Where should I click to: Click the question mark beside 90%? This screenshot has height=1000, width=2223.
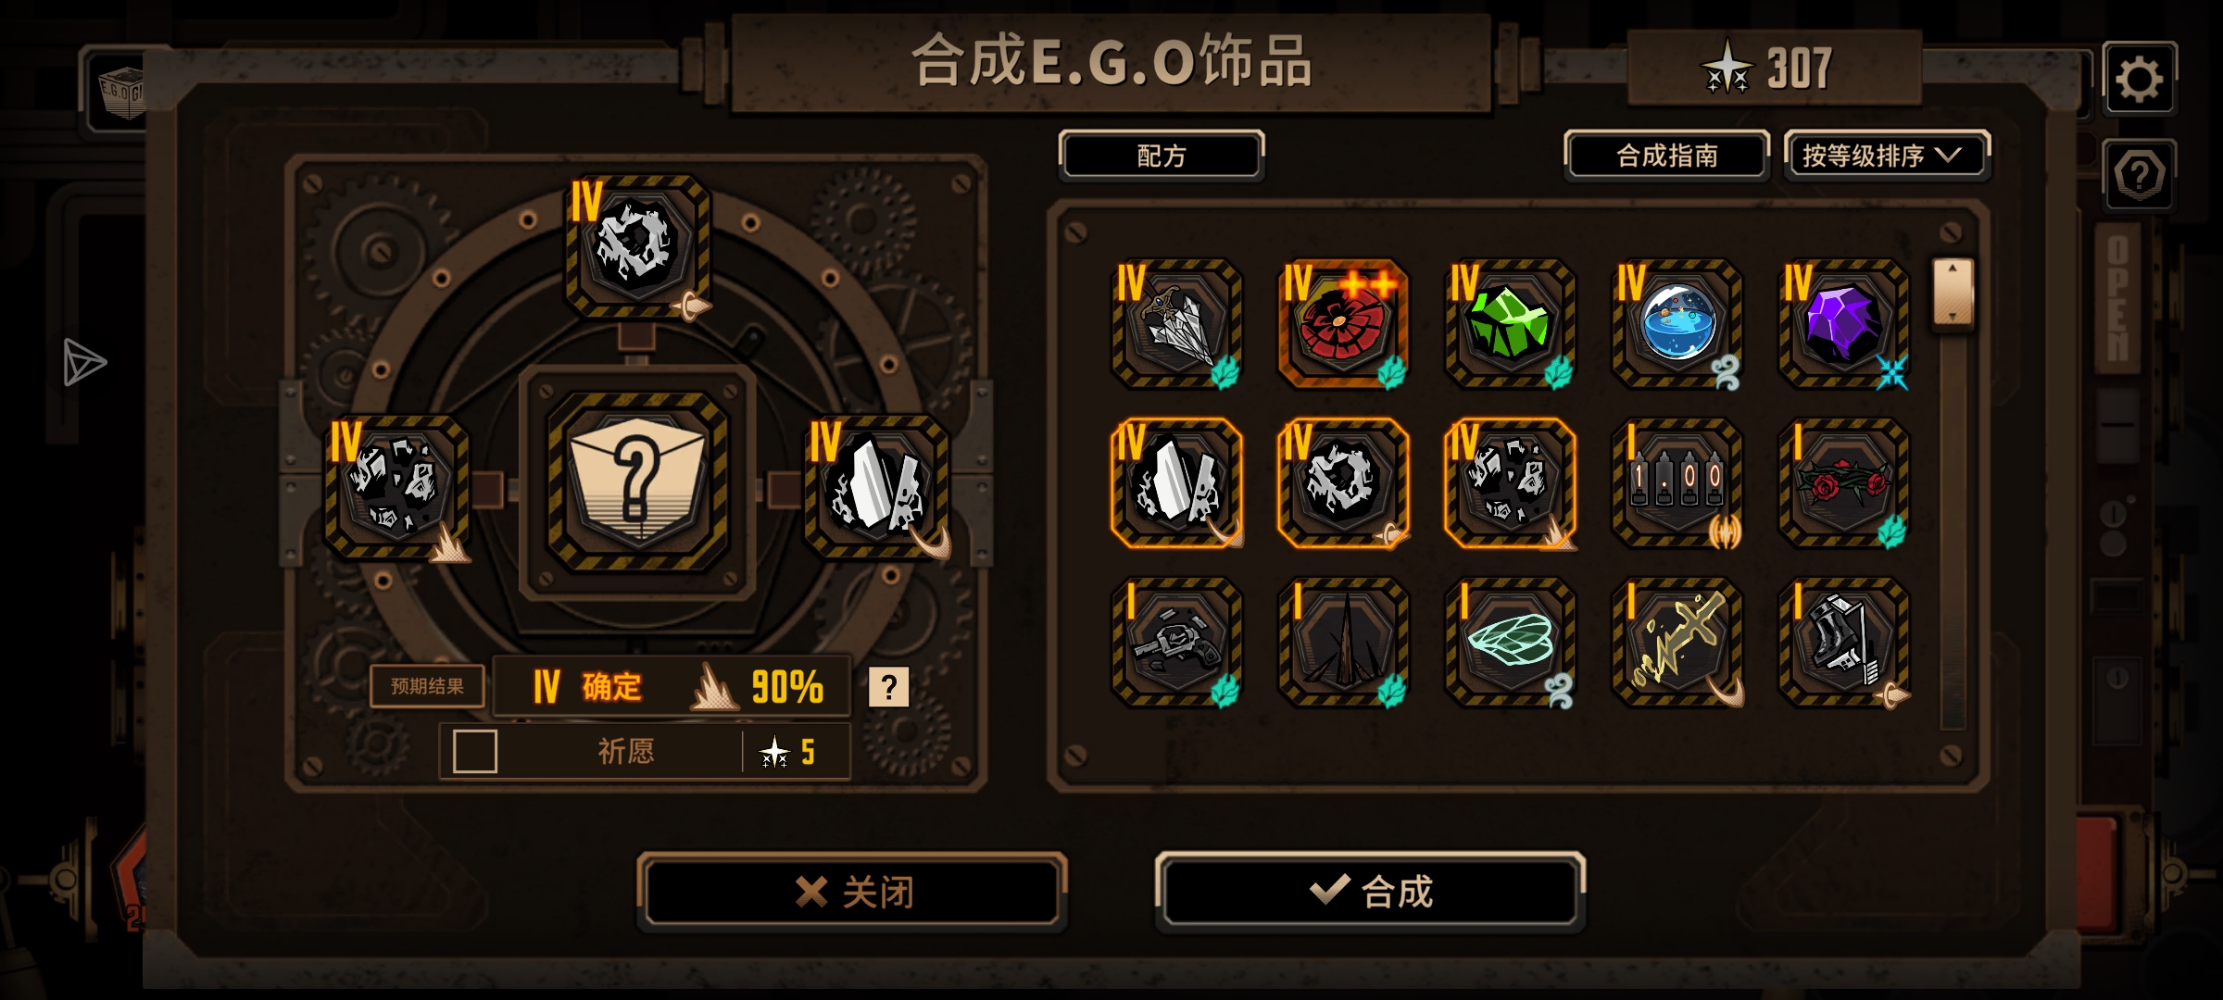(x=888, y=687)
